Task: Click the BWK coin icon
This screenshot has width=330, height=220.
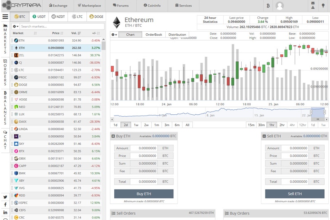Action: click(x=16, y=173)
